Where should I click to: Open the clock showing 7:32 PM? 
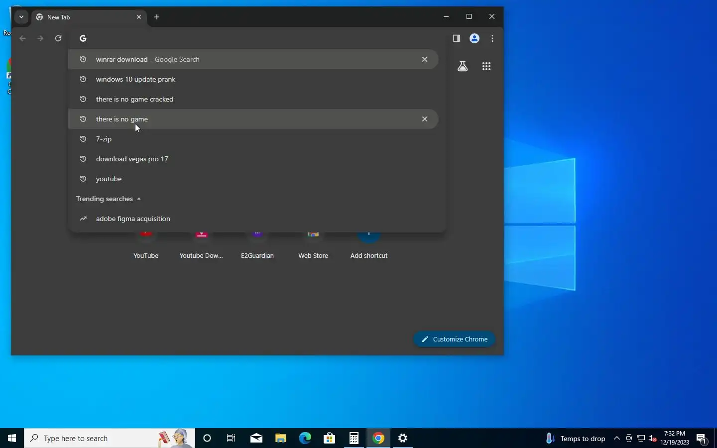(x=675, y=438)
